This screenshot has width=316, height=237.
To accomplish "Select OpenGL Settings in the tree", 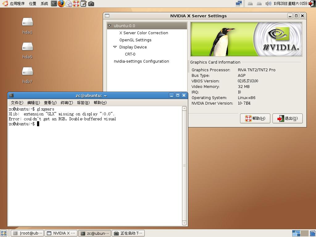I will click(135, 40).
